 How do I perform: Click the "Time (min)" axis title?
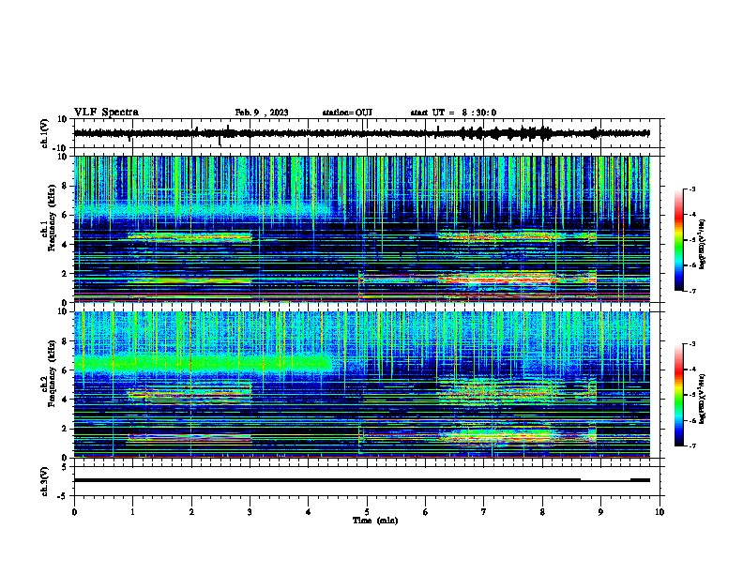click(375, 521)
